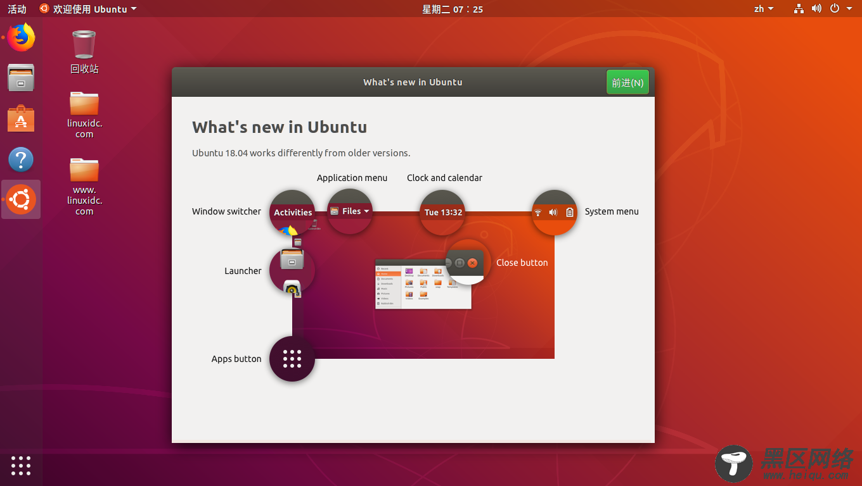Click the 'Apps button' label
Screen dimensions: 862x486
[x=236, y=359]
